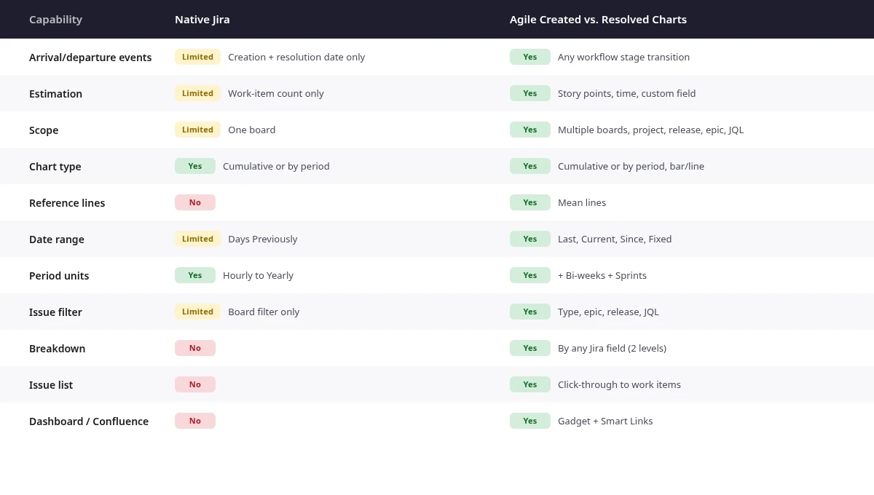The image size is (874, 495).
Task: Click the No badge in the Breakdown row
Action: [x=195, y=348]
